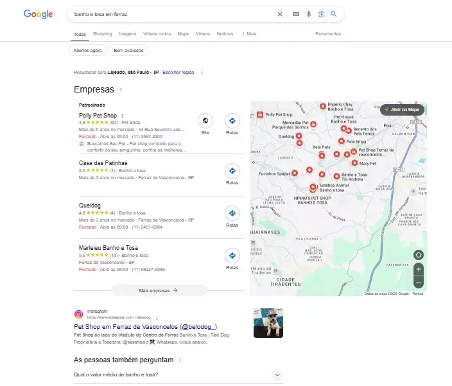
Task: Open the Pet Shop em Ferraz Instagram link
Action: [145, 327]
